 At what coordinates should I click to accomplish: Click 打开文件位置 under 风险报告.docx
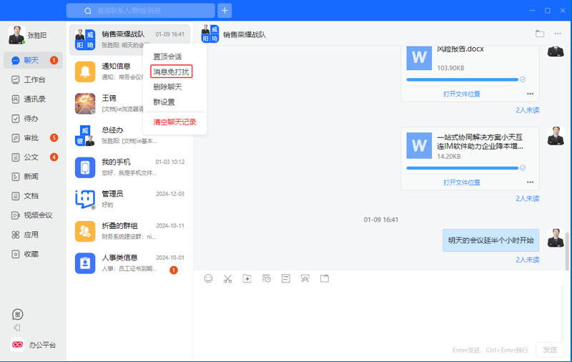(461, 94)
